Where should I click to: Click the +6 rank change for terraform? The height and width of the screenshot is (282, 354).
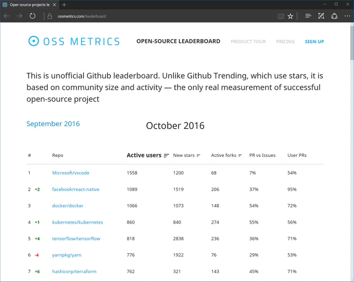coord(37,272)
